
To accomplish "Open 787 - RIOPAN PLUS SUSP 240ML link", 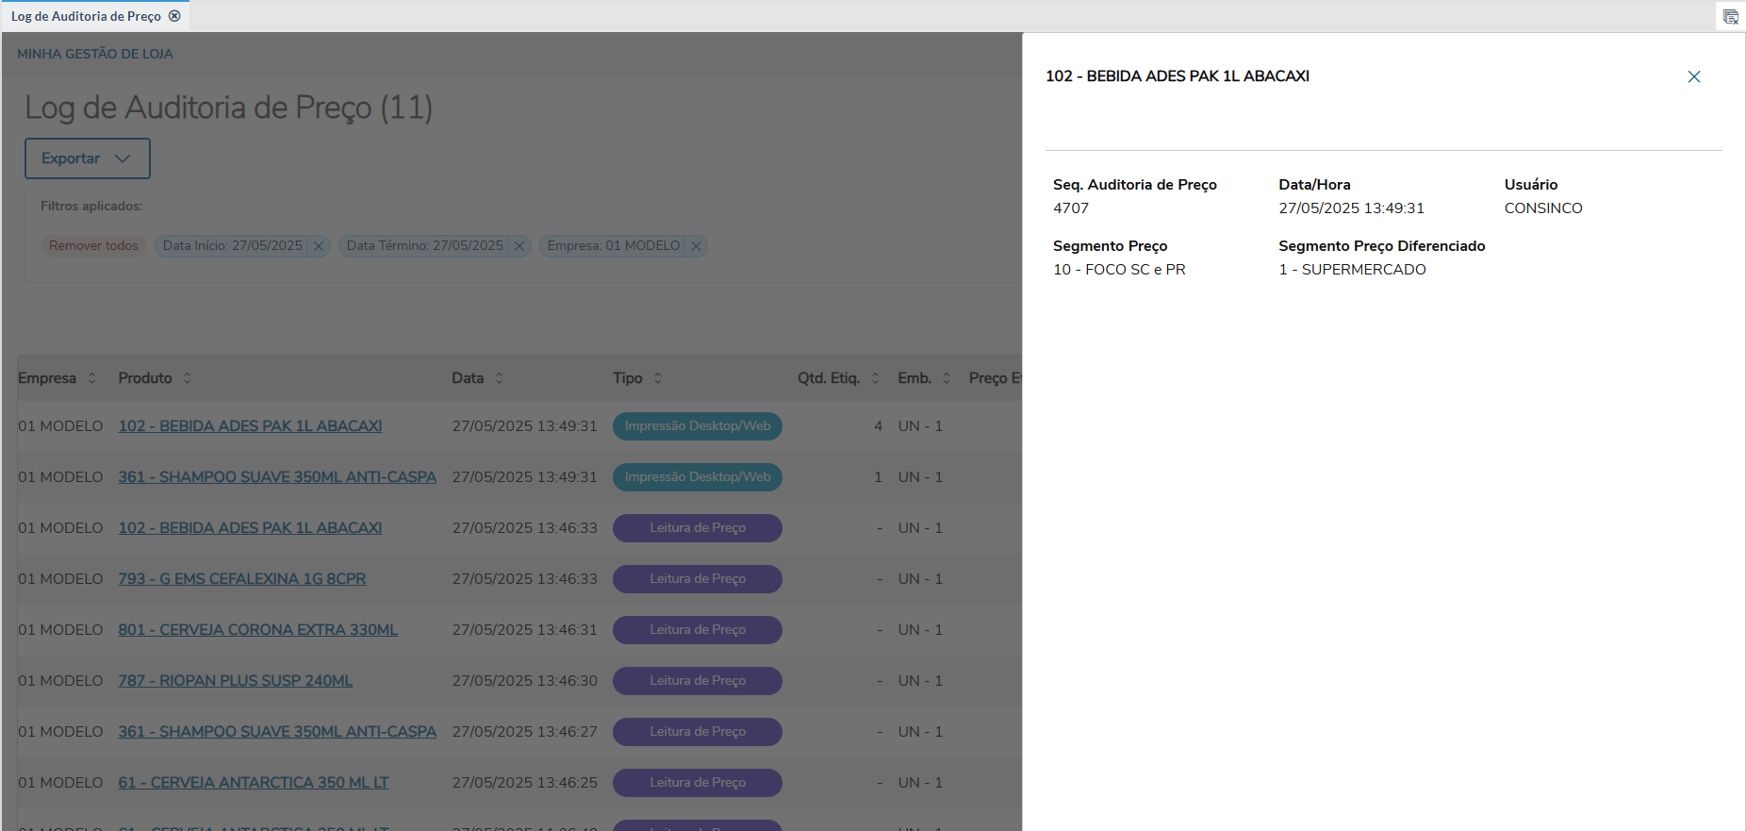I will [x=235, y=681].
